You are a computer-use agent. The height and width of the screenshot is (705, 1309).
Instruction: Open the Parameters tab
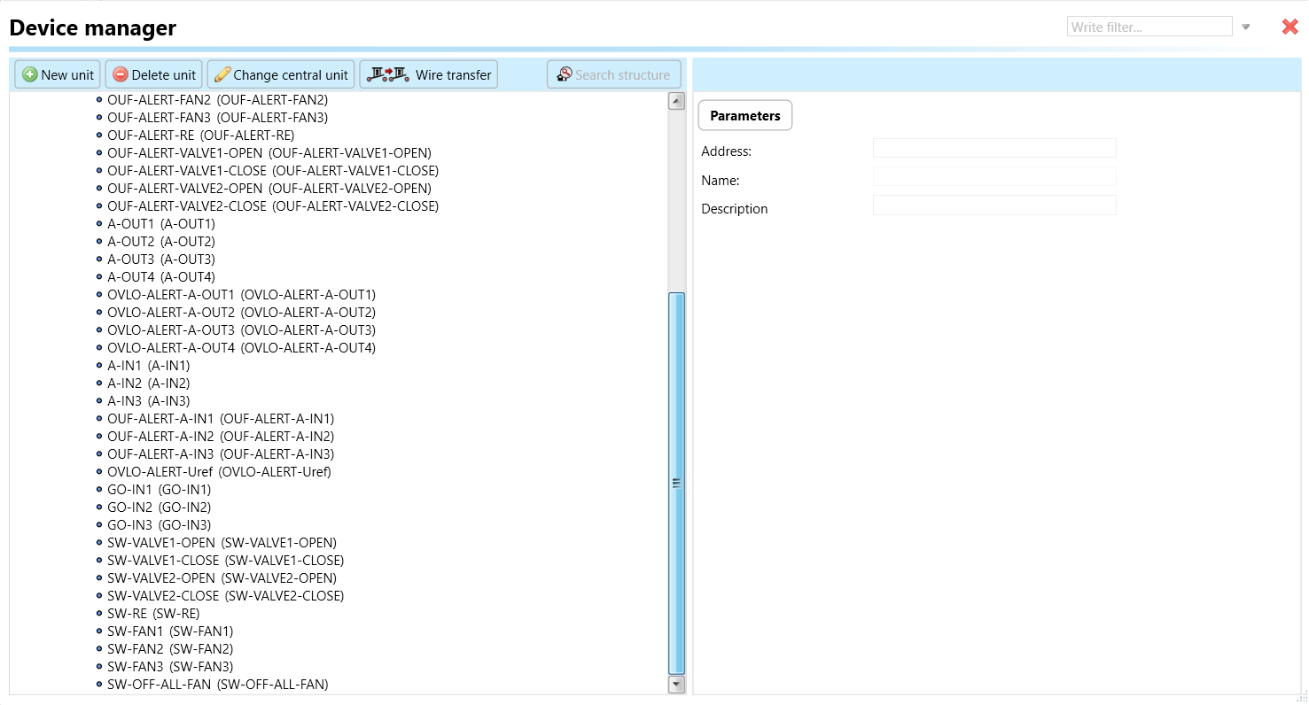(x=744, y=116)
